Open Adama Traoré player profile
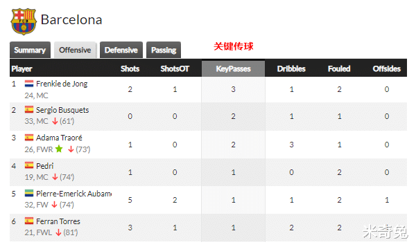The image size is (416, 249). click(59, 138)
